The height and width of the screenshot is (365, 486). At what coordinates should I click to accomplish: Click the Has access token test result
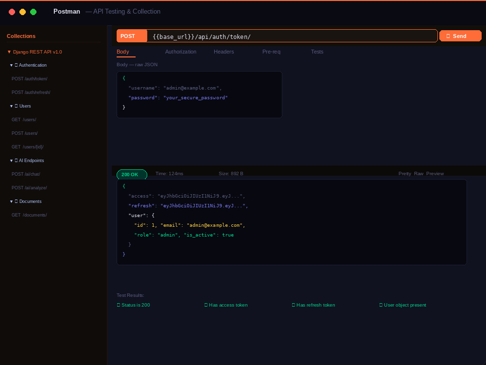pyautogui.click(x=226, y=305)
